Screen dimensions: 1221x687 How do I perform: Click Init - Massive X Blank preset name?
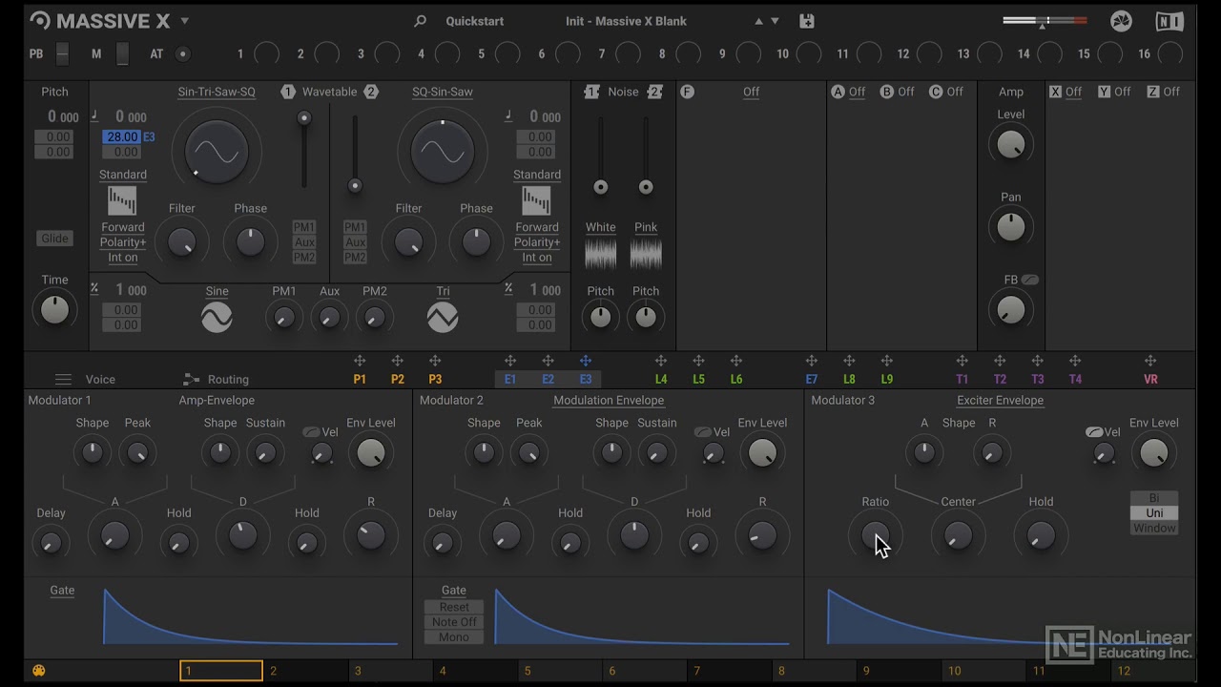click(x=626, y=21)
